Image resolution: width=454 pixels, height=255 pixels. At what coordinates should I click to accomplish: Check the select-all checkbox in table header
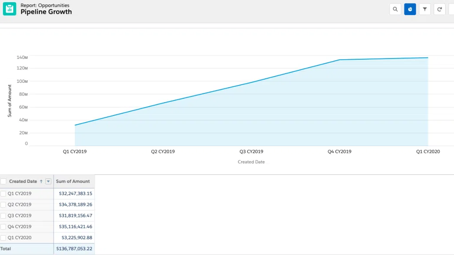point(4,181)
